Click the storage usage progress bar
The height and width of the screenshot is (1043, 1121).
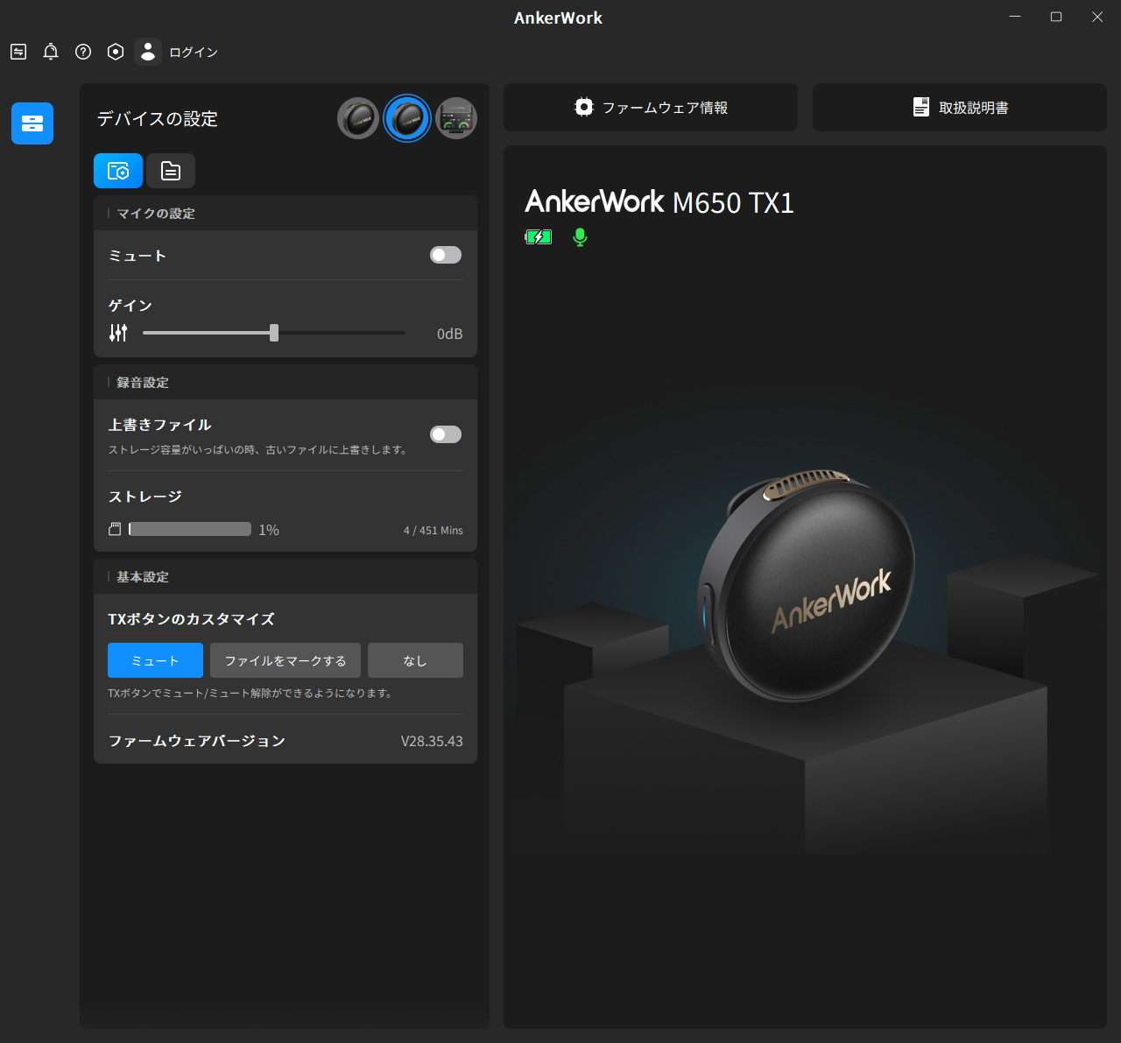tap(190, 529)
